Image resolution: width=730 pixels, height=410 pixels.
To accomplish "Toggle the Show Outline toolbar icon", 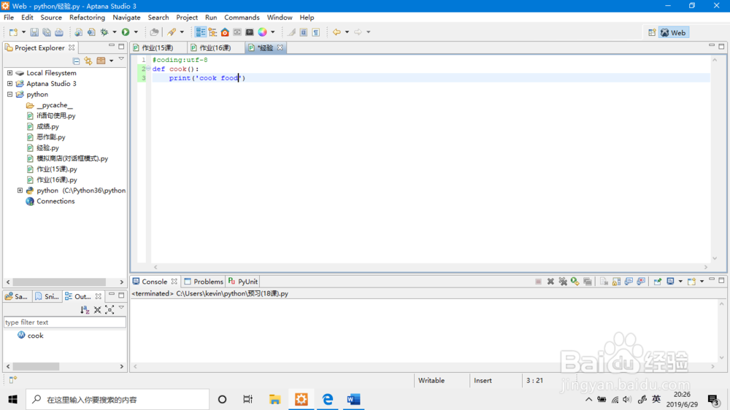I will coord(201,32).
